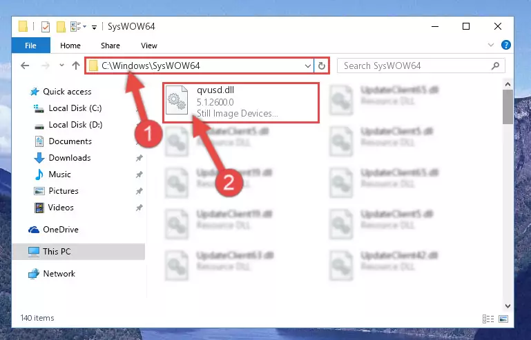Screen dimensions: 531x340
Task: Go back with the back arrow
Action: (25, 66)
